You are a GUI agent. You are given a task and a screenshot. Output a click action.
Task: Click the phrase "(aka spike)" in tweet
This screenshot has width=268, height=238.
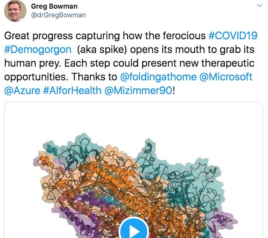(x=102, y=49)
